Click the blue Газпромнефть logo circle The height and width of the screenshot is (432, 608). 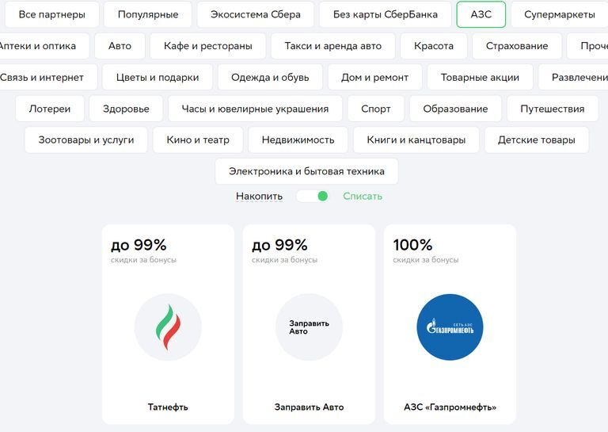[x=450, y=327]
